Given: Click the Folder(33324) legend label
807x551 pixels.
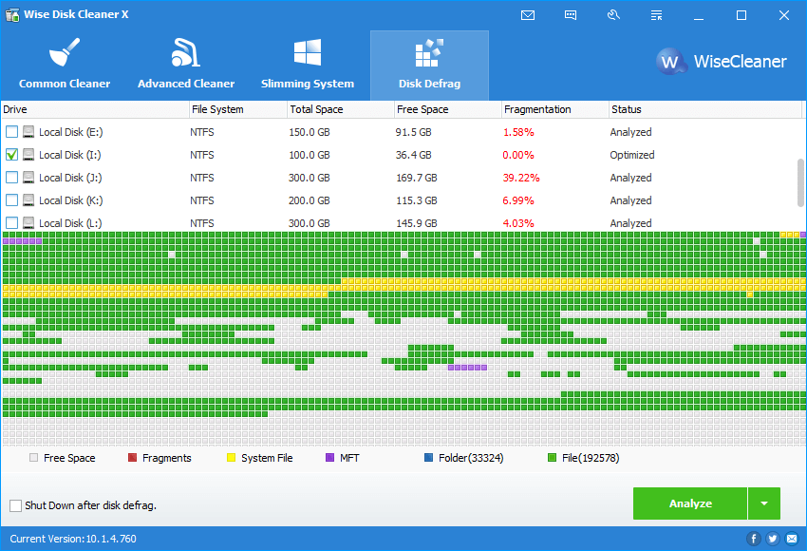Looking at the screenshot, I should click(x=471, y=458).
